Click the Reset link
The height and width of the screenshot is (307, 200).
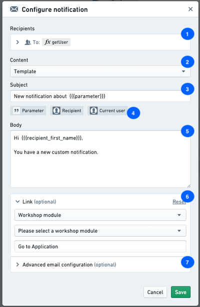click(179, 202)
